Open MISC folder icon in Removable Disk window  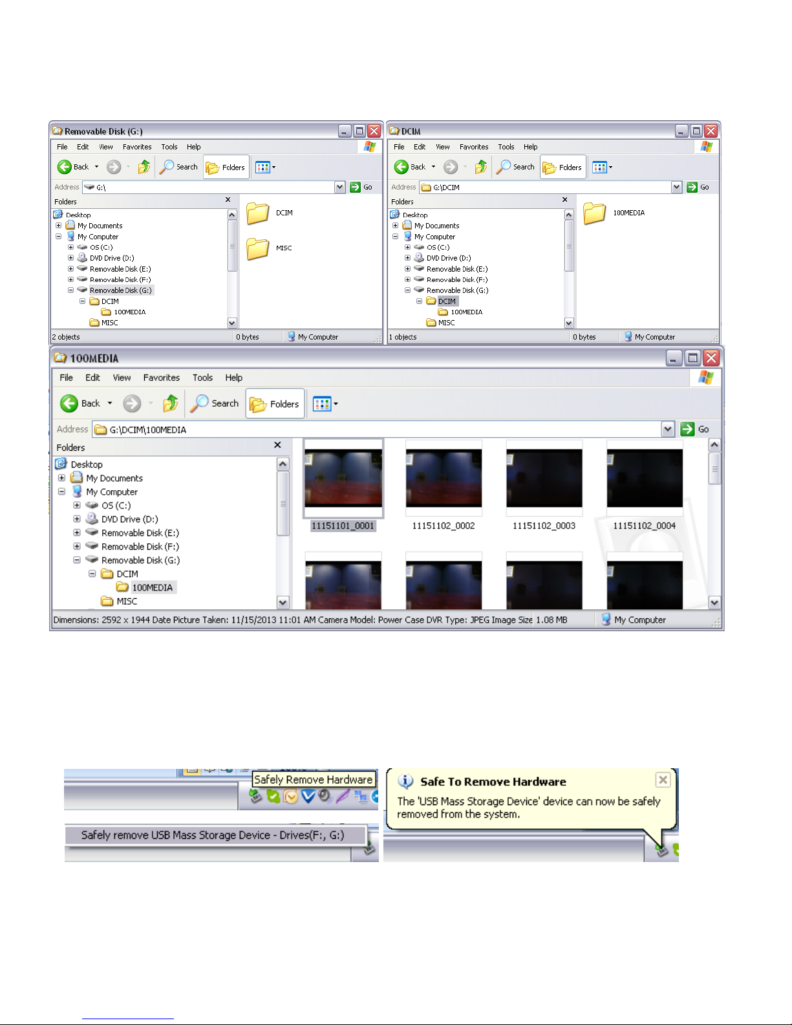coord(257,248)
